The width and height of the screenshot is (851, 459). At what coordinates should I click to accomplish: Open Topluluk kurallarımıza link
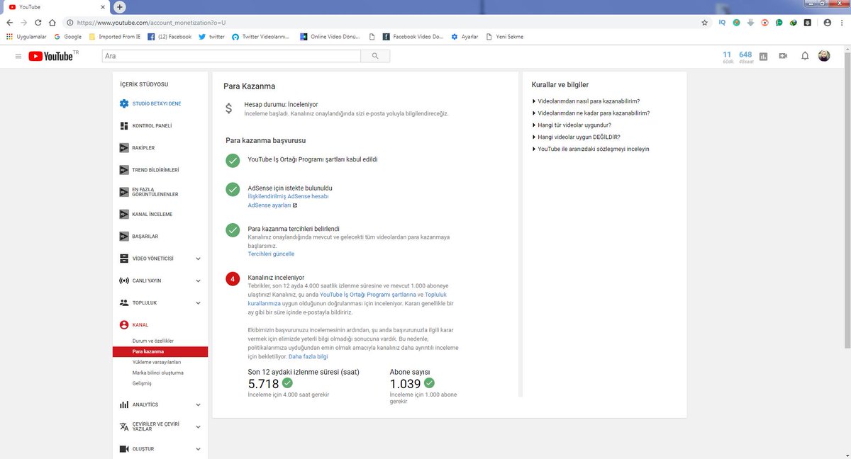click(347, 298)
